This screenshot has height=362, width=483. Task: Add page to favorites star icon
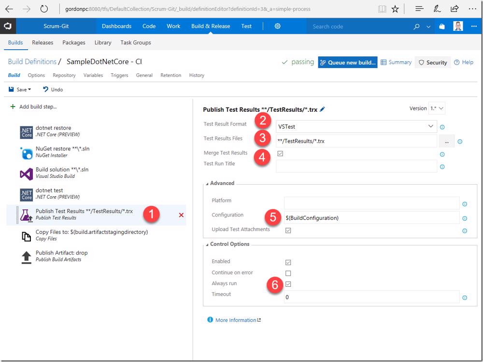coord(395,9)
